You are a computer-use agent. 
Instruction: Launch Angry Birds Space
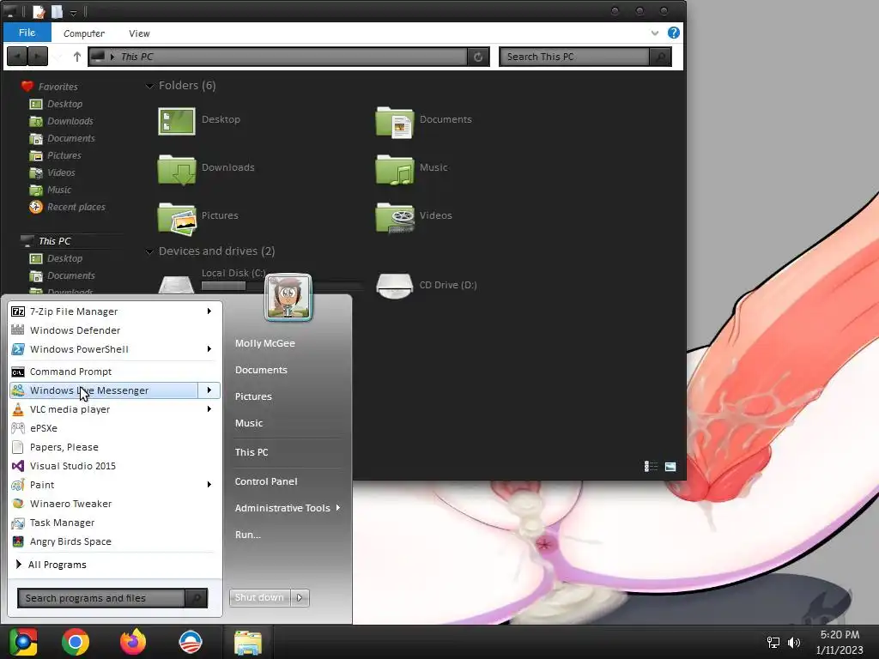click(x=114, y=542)
